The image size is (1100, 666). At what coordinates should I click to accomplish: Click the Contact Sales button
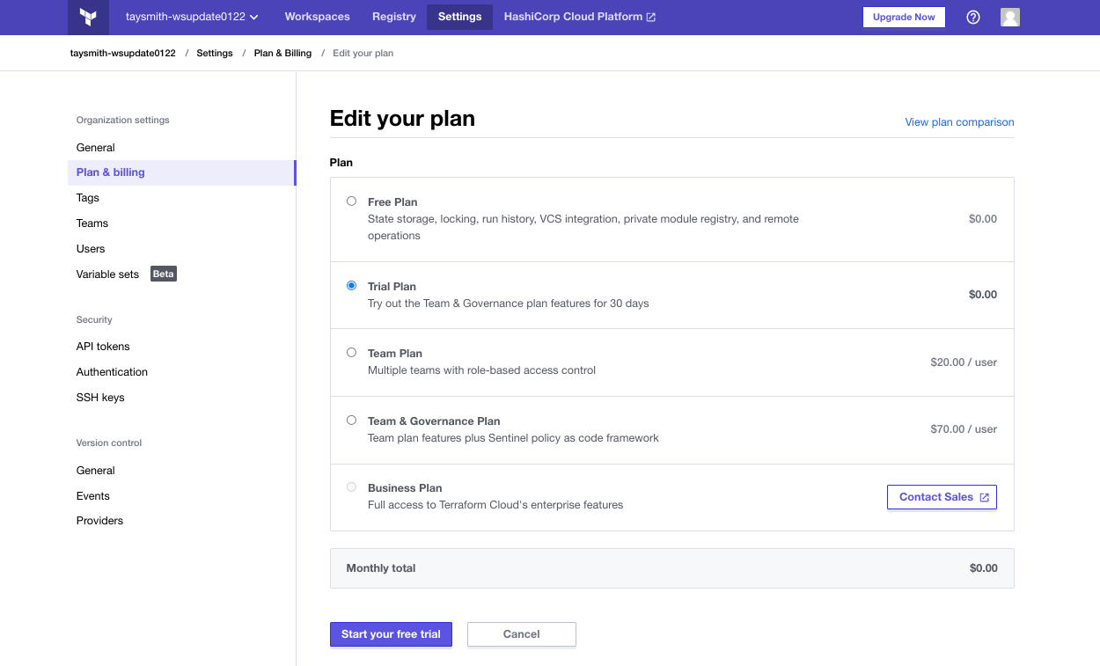[x=942, y=497]
